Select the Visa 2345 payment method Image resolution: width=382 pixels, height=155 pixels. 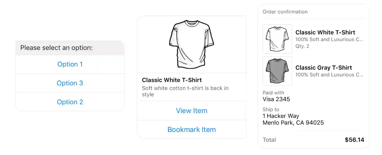pos(276,99)
